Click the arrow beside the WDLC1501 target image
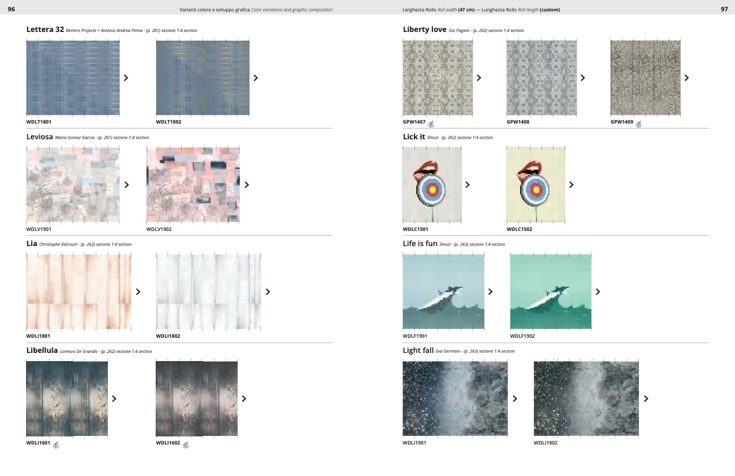This screenshot has height=476, width=735. click(468, 185)
